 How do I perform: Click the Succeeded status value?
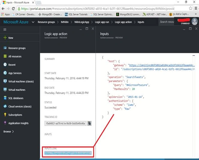[50, 107]
